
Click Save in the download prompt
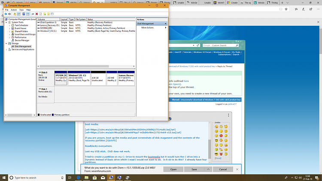point(194,169)
